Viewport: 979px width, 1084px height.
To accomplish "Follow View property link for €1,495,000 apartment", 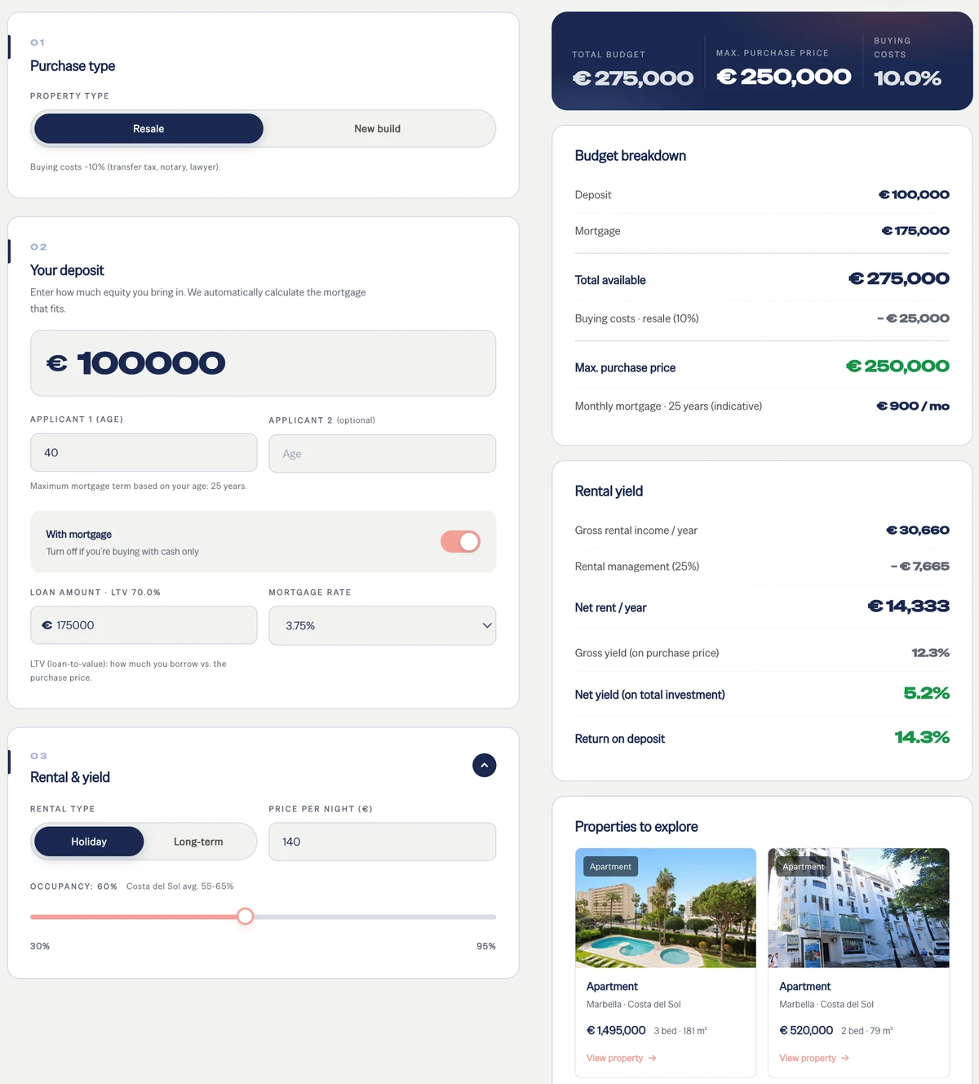I will pos(622,1058).
